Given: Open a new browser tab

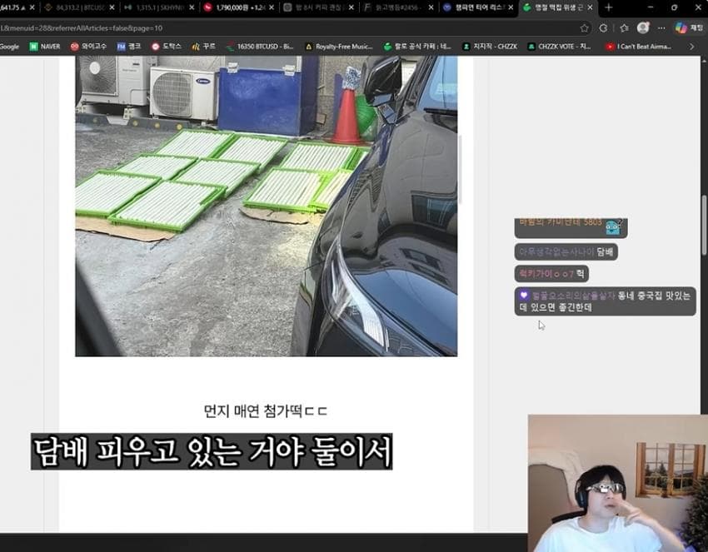Looking at the screenshot, I should coord(608,7).
